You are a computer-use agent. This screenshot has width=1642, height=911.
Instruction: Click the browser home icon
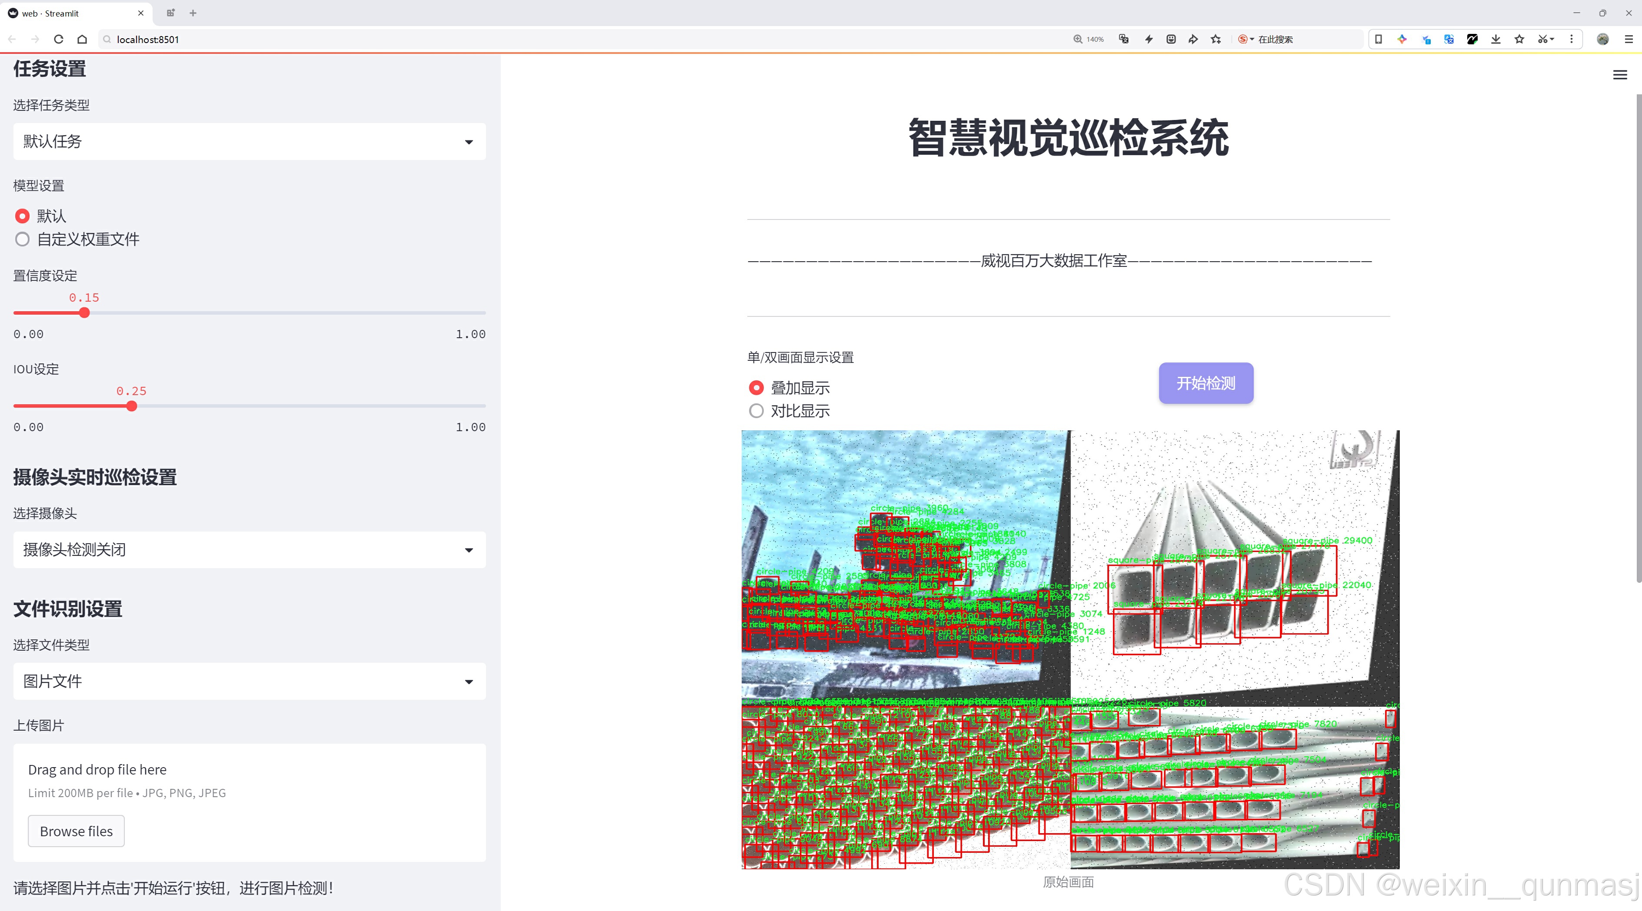coord(82,40)
